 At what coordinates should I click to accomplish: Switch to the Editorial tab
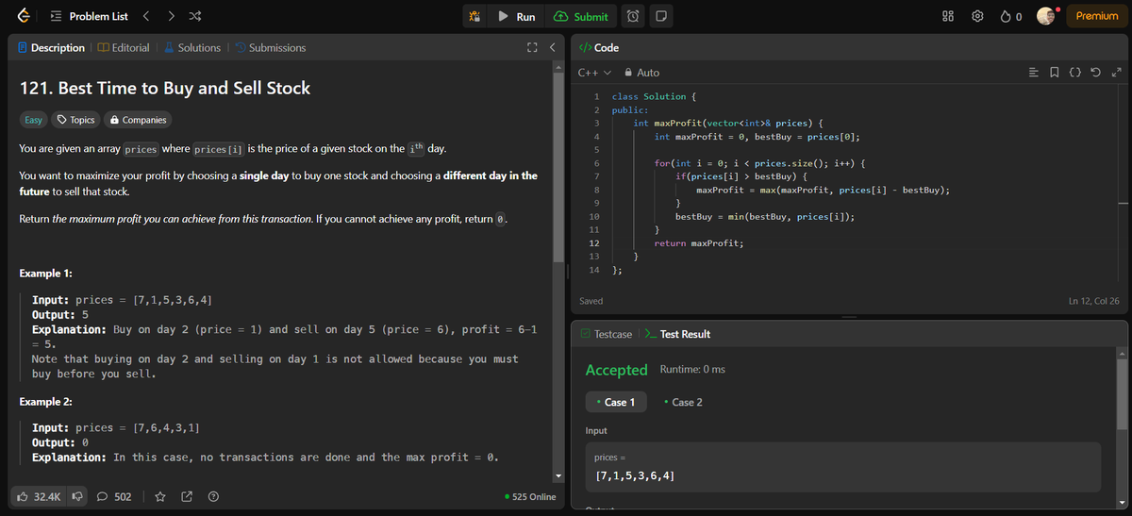tap(123, 47)
